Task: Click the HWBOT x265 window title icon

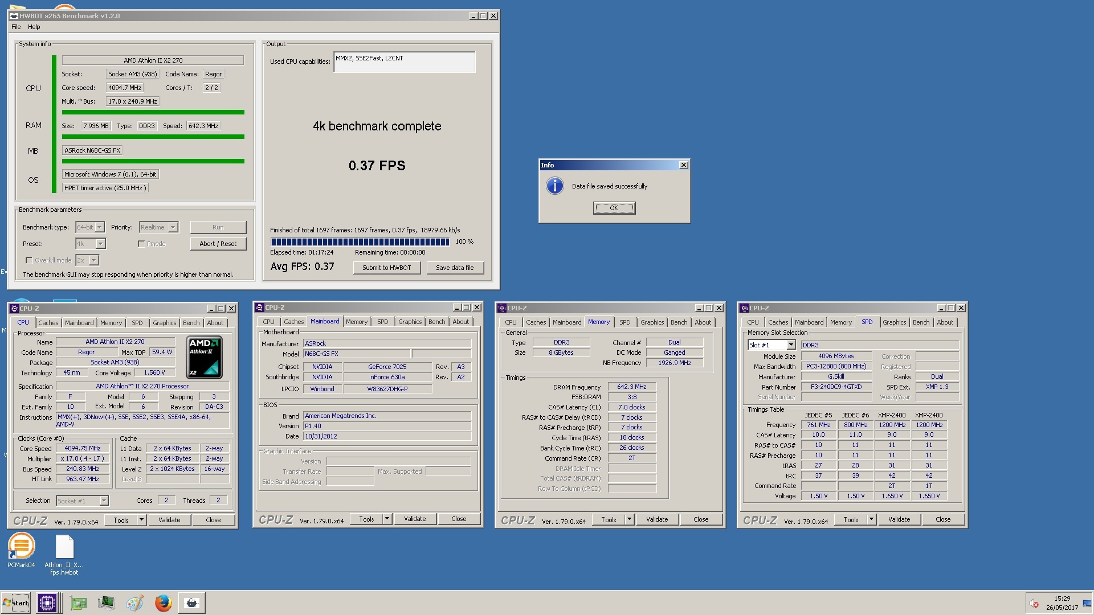Action: click(x=14, y=16)
